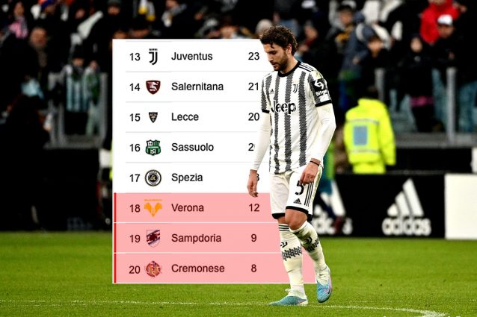Open the Spezia team name
Viewport: 477px width, 317px height.
[x=187, y=178]
